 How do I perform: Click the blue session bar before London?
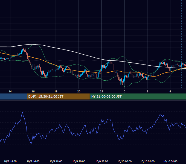coord(13,96)
